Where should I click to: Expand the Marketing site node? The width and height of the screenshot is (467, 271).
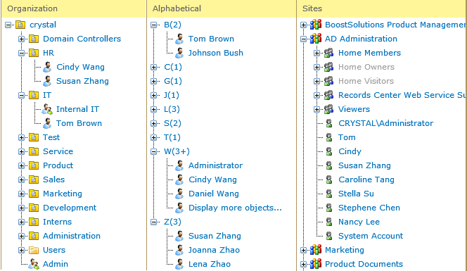pyautogui.click(x=303, y=250)
